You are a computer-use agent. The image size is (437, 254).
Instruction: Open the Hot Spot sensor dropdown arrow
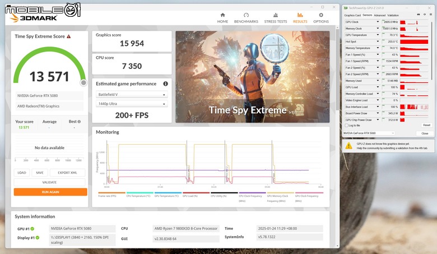click(x=378, y=41)
